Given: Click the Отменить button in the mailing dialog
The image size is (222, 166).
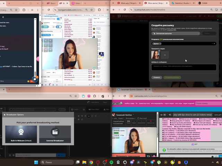Looking at the screenshot, I should (156, 77).
